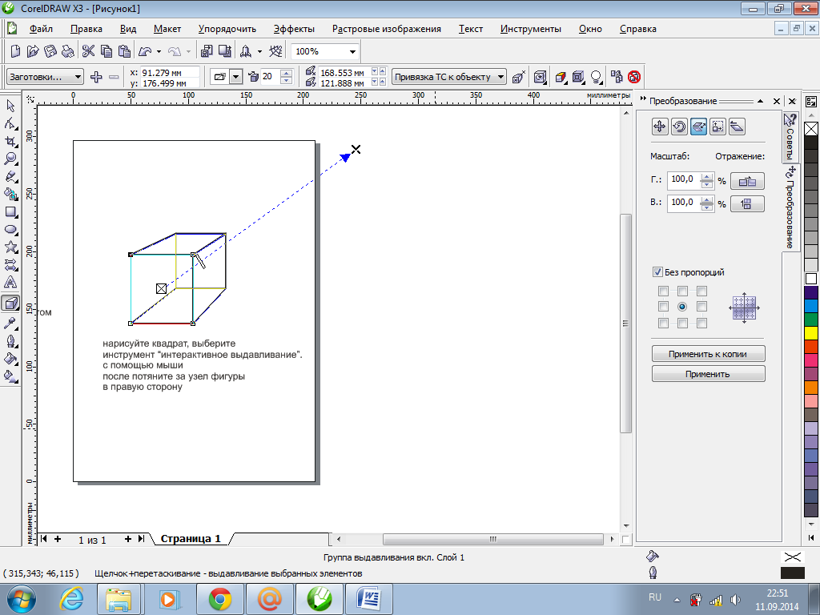Image resolution: width=820 pixels, height=615 pixels.
Task: Select the Rectangle tool in toolbox
Action: pyautogui.click(x=11, y=212)
